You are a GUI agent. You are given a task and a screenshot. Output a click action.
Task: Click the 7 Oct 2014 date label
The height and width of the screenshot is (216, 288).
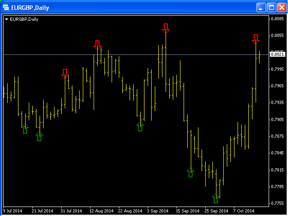(244, 211)
